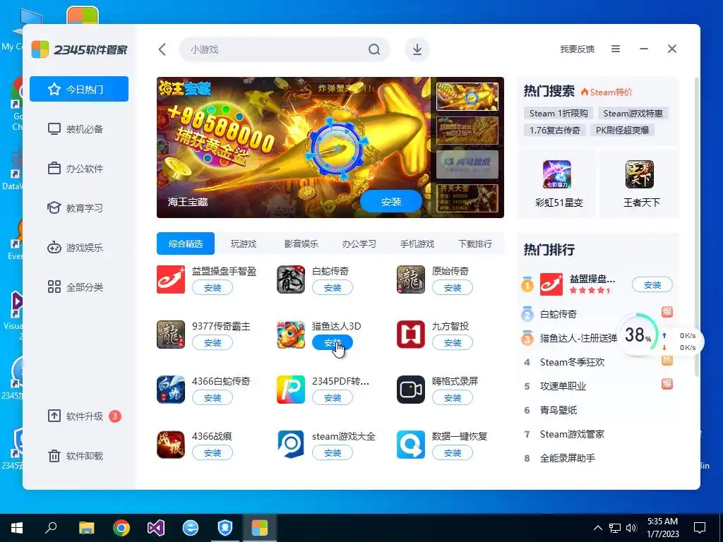Open 软件卸载 in the sidebar

point(79,456)
